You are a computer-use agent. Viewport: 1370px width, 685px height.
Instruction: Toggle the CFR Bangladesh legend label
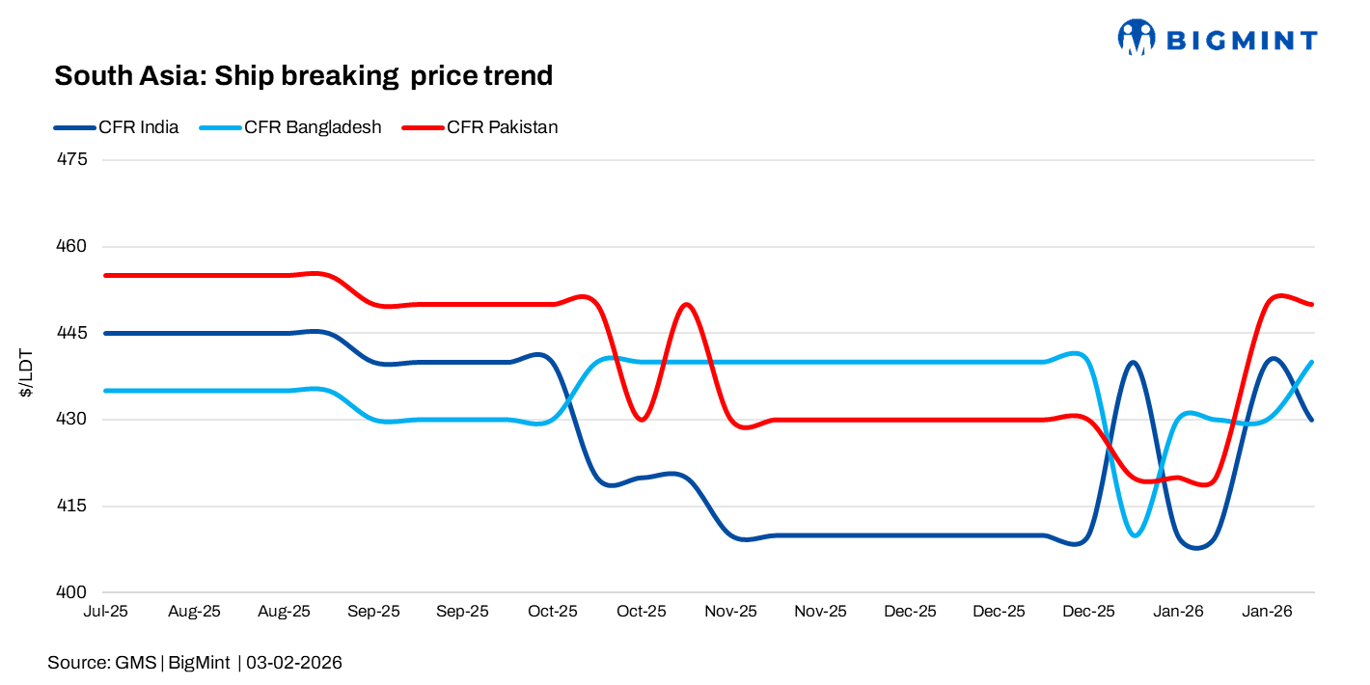coord(313,127)
